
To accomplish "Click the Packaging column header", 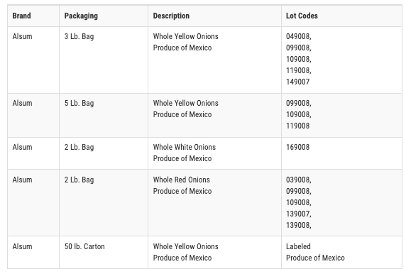I will click(81, 16).
